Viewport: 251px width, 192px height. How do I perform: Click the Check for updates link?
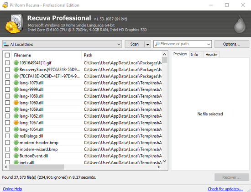point(225,189)
